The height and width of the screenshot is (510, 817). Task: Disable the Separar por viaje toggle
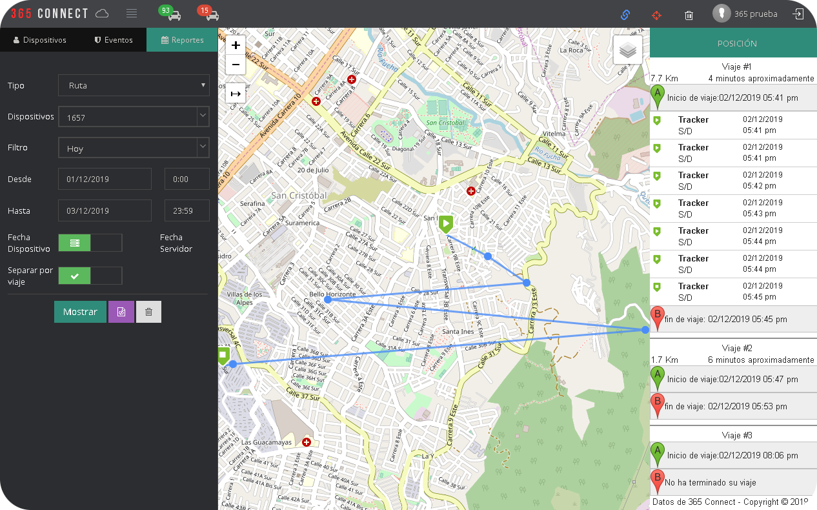74,276
